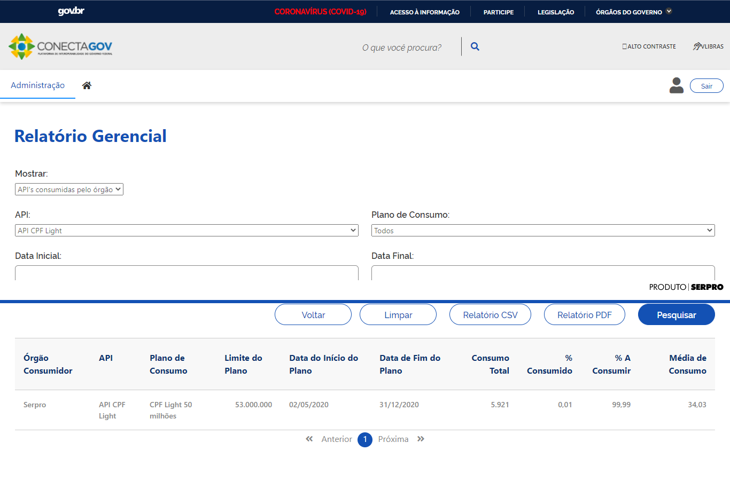Activate the VLIBRAS accessibility icon
The image size is (730, 490).
pos(708,46)
